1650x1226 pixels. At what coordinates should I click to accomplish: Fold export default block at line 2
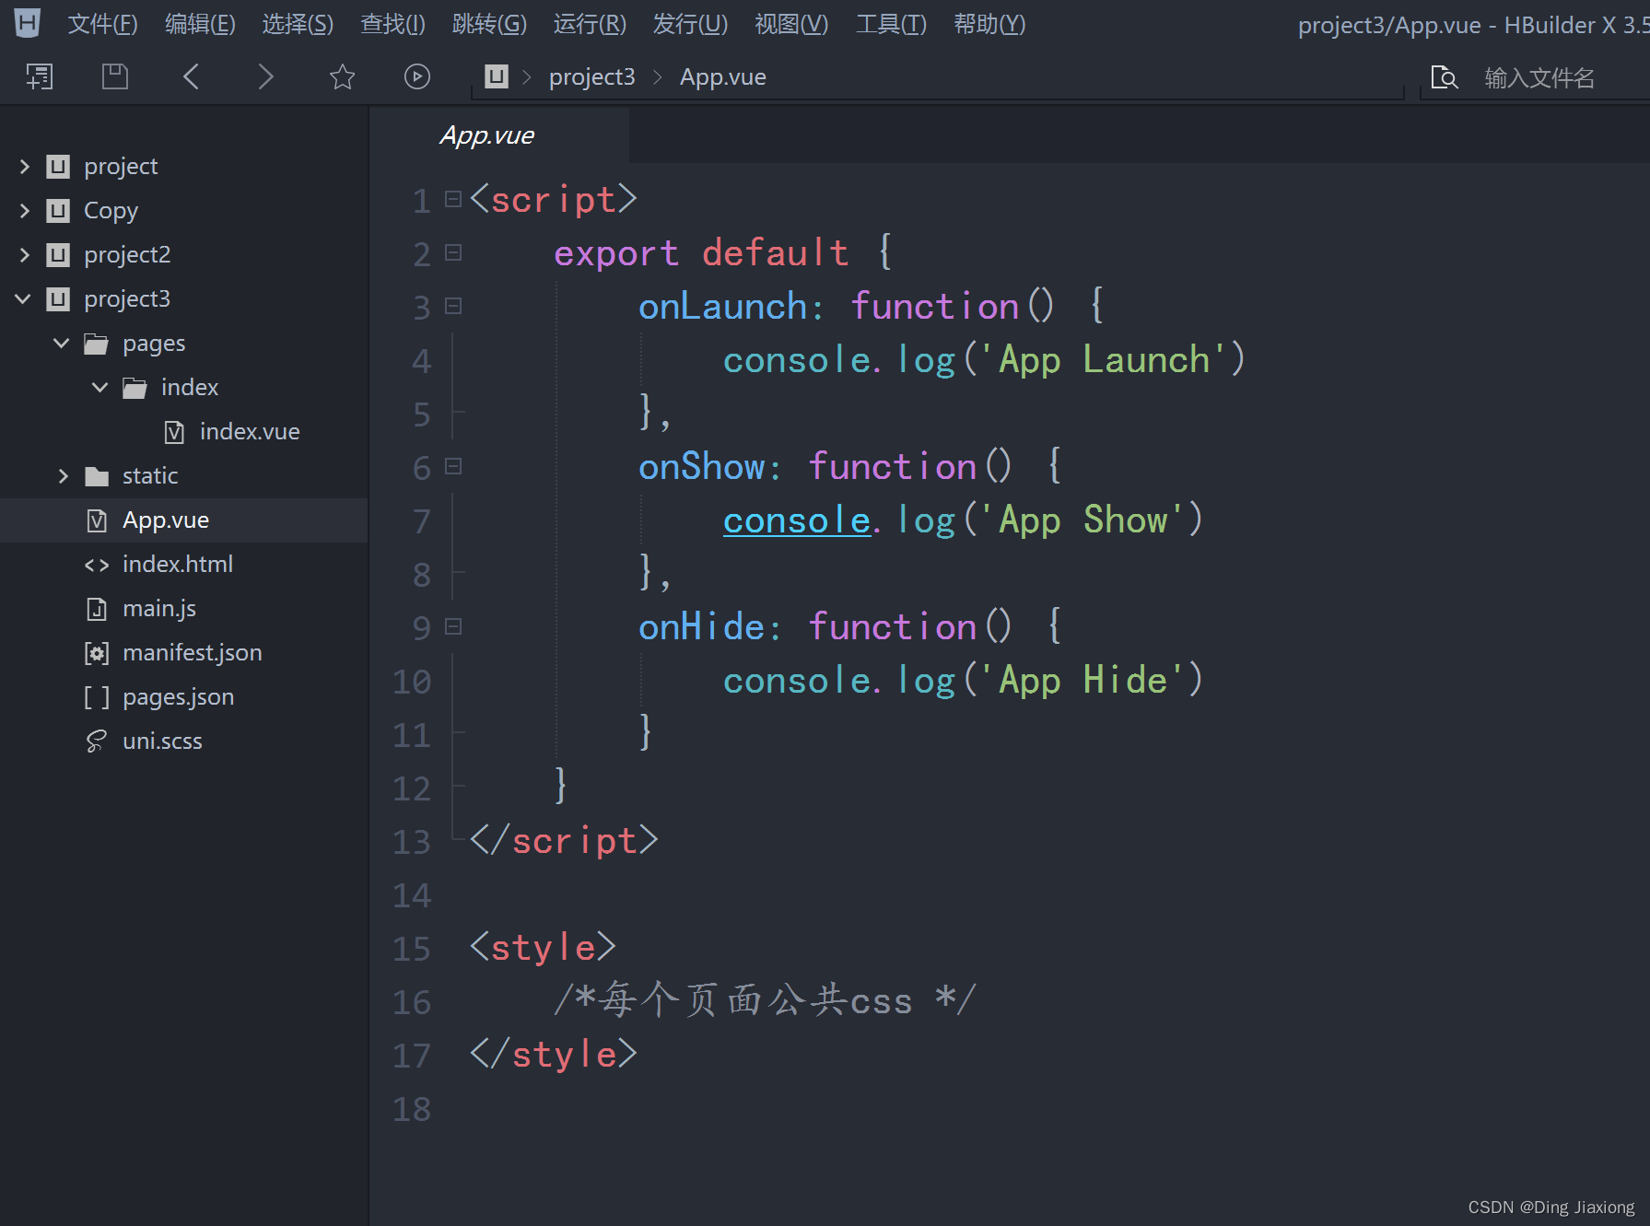click(453, 252)
